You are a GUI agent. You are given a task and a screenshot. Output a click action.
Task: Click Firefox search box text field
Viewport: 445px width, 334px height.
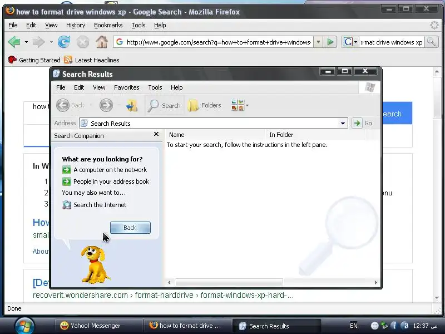[x=392, y=42]
